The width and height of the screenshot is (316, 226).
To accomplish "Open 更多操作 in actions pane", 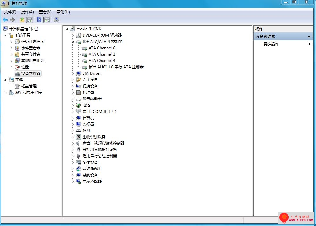I will click(x=271, y=44).
